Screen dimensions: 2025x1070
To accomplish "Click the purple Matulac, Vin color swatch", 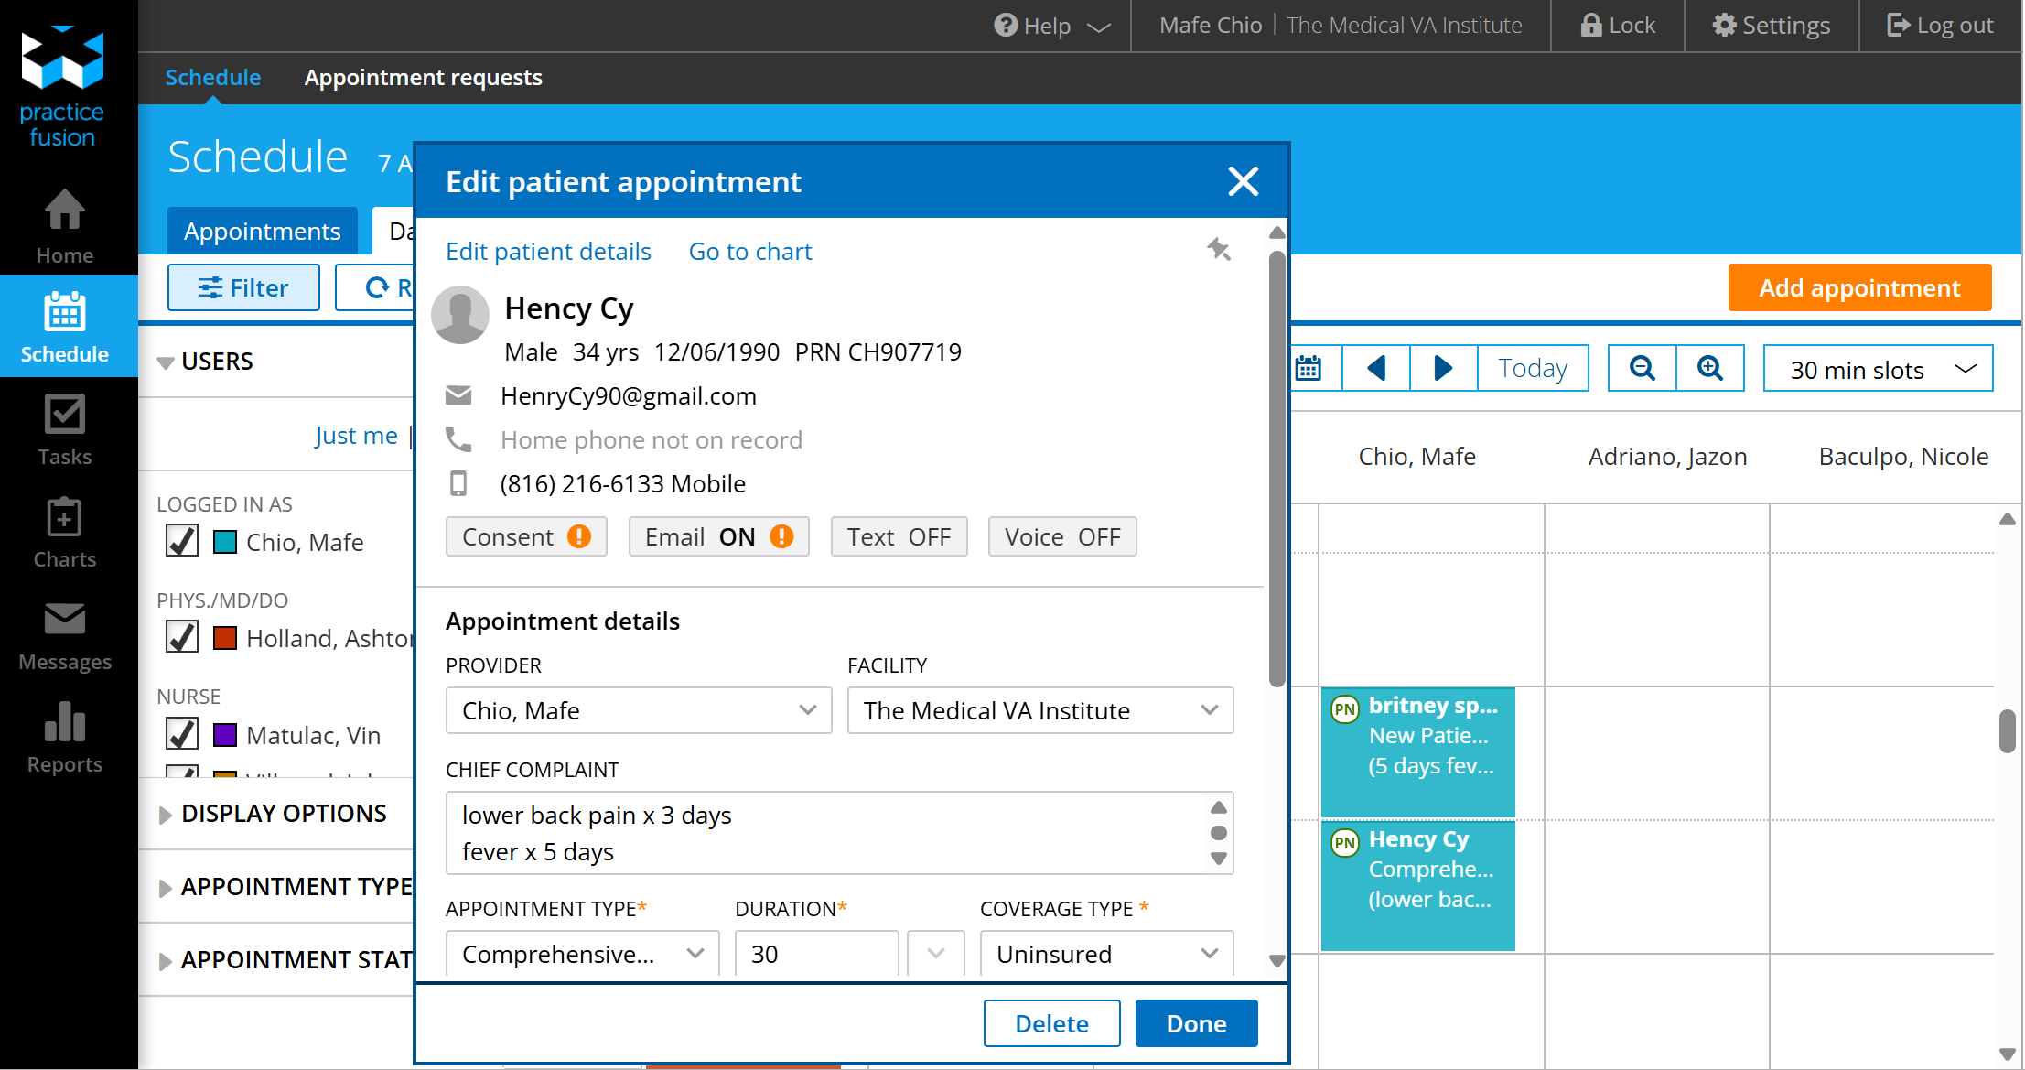I will (x=224, y=735).
